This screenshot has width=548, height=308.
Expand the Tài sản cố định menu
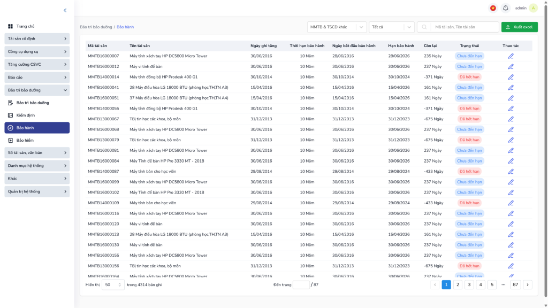[37, 38]
